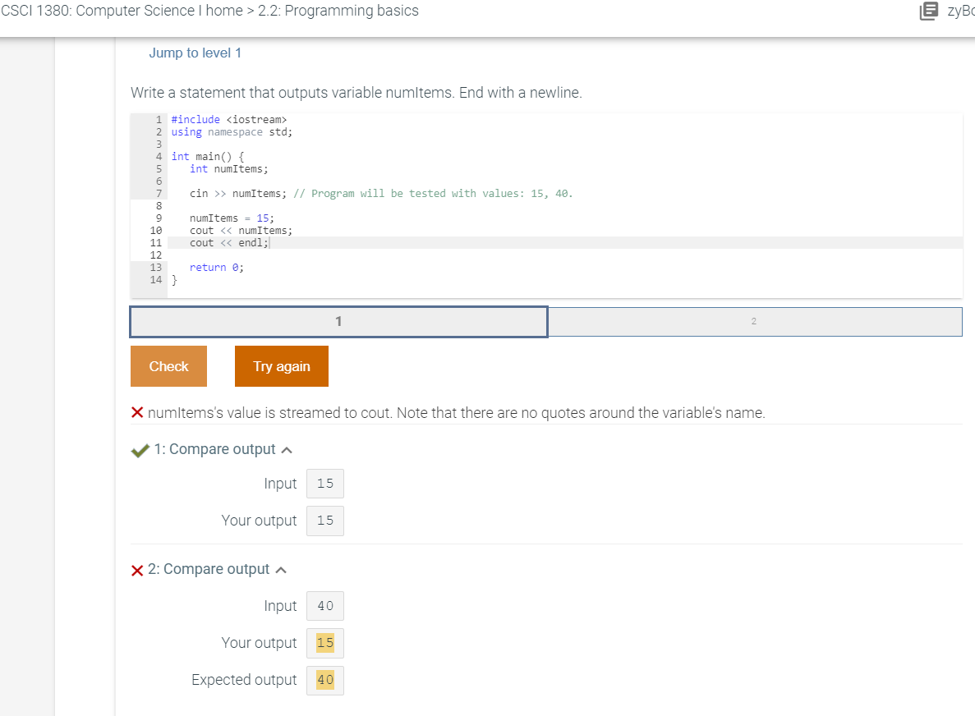Click the Expected output label
This screenshot has height=716, width=975.
click(x=244, y=680)
